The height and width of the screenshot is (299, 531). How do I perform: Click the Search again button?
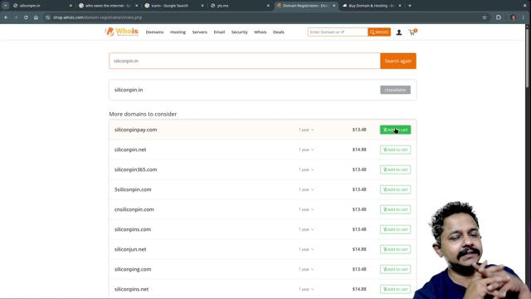tap(398, 61)
